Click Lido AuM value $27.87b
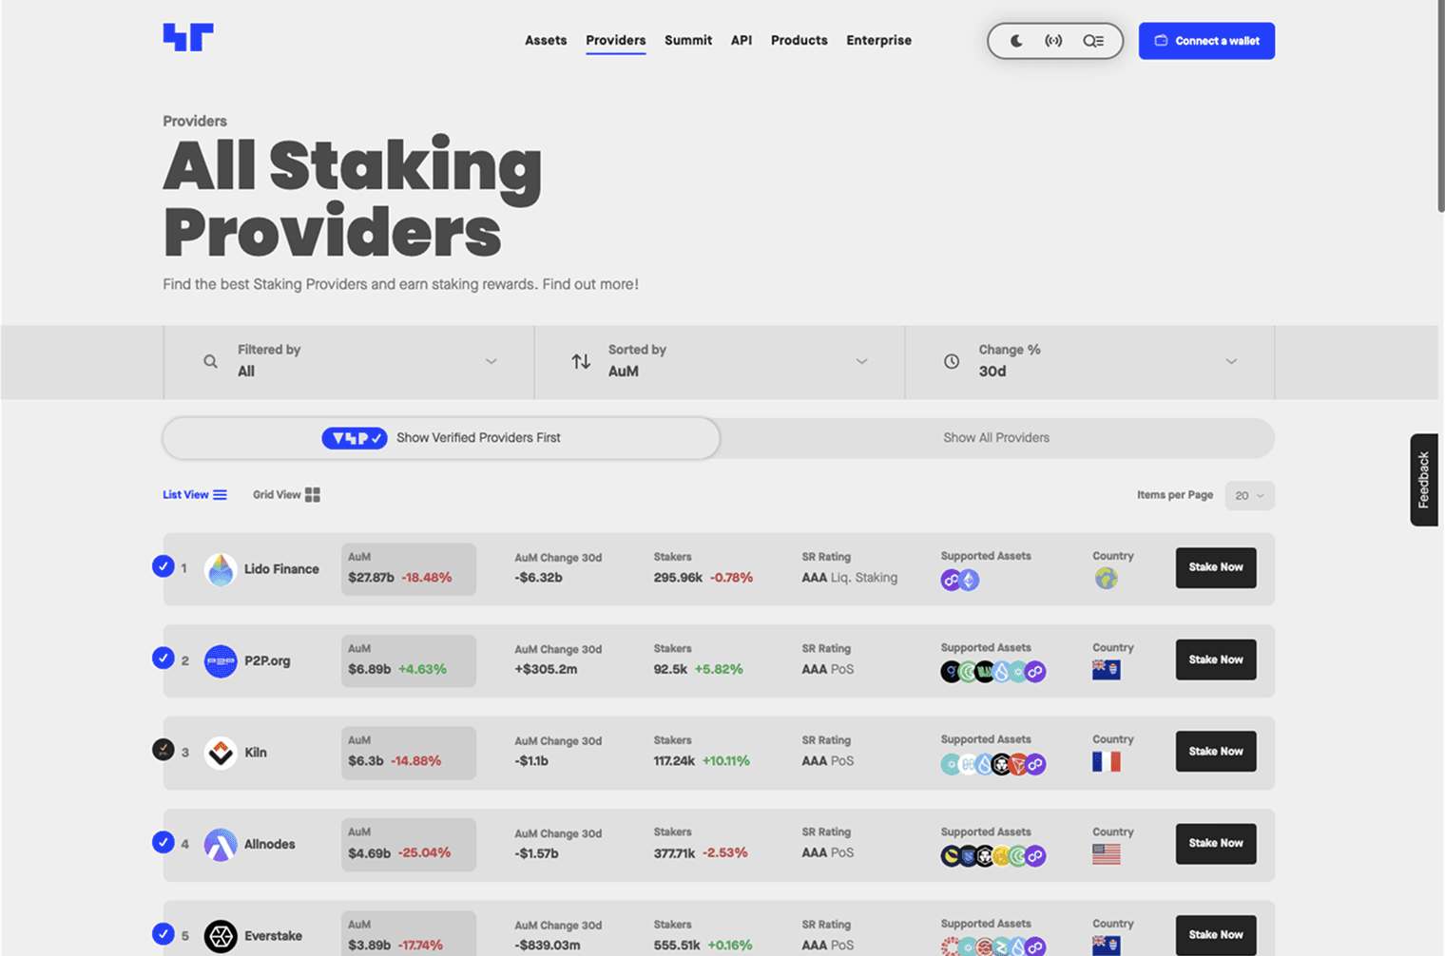The height and width of the screenshot is (956, 1445). (371, 578)
